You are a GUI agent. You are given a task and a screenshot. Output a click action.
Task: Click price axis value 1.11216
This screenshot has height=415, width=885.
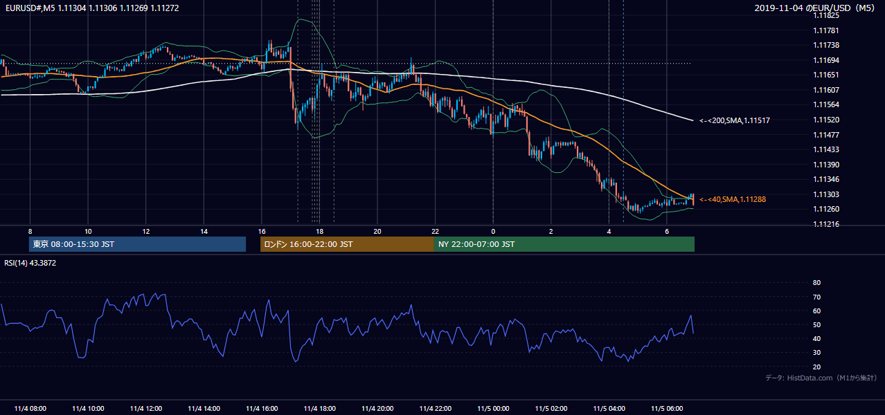point(827,224)
